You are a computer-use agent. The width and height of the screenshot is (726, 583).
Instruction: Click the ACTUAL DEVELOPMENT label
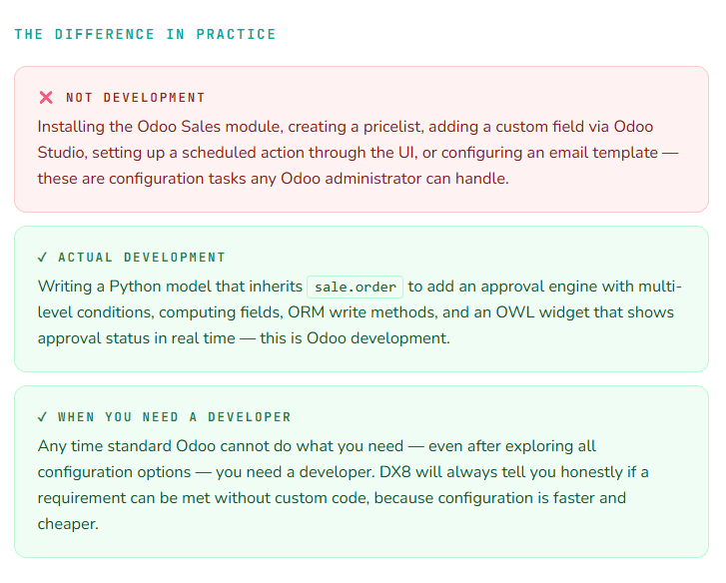[142, 258]
